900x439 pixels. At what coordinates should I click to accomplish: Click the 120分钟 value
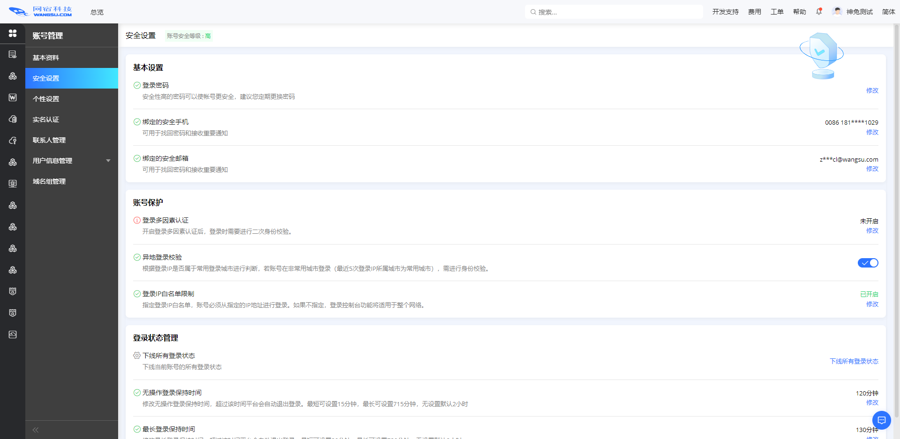(867, 393)
